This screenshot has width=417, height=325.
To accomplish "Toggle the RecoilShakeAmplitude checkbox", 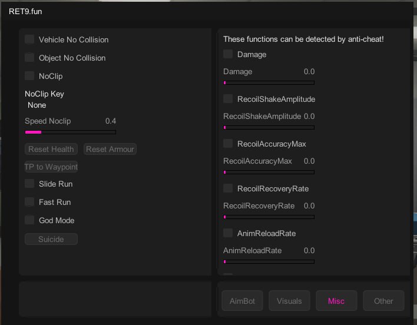I will click(228, 99).
